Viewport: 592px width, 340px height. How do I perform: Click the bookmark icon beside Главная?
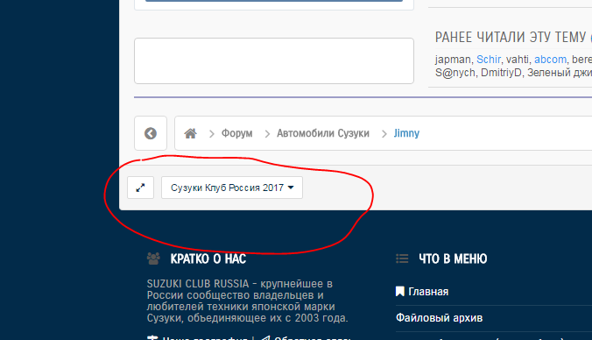pyautogui.click(x=400, y=291)
